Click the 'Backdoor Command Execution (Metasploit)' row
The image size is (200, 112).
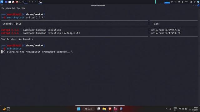(x=41, y=33)
